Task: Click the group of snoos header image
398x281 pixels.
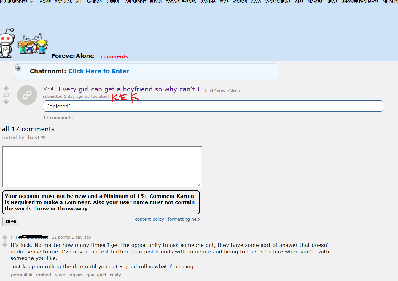Action: 33,44
